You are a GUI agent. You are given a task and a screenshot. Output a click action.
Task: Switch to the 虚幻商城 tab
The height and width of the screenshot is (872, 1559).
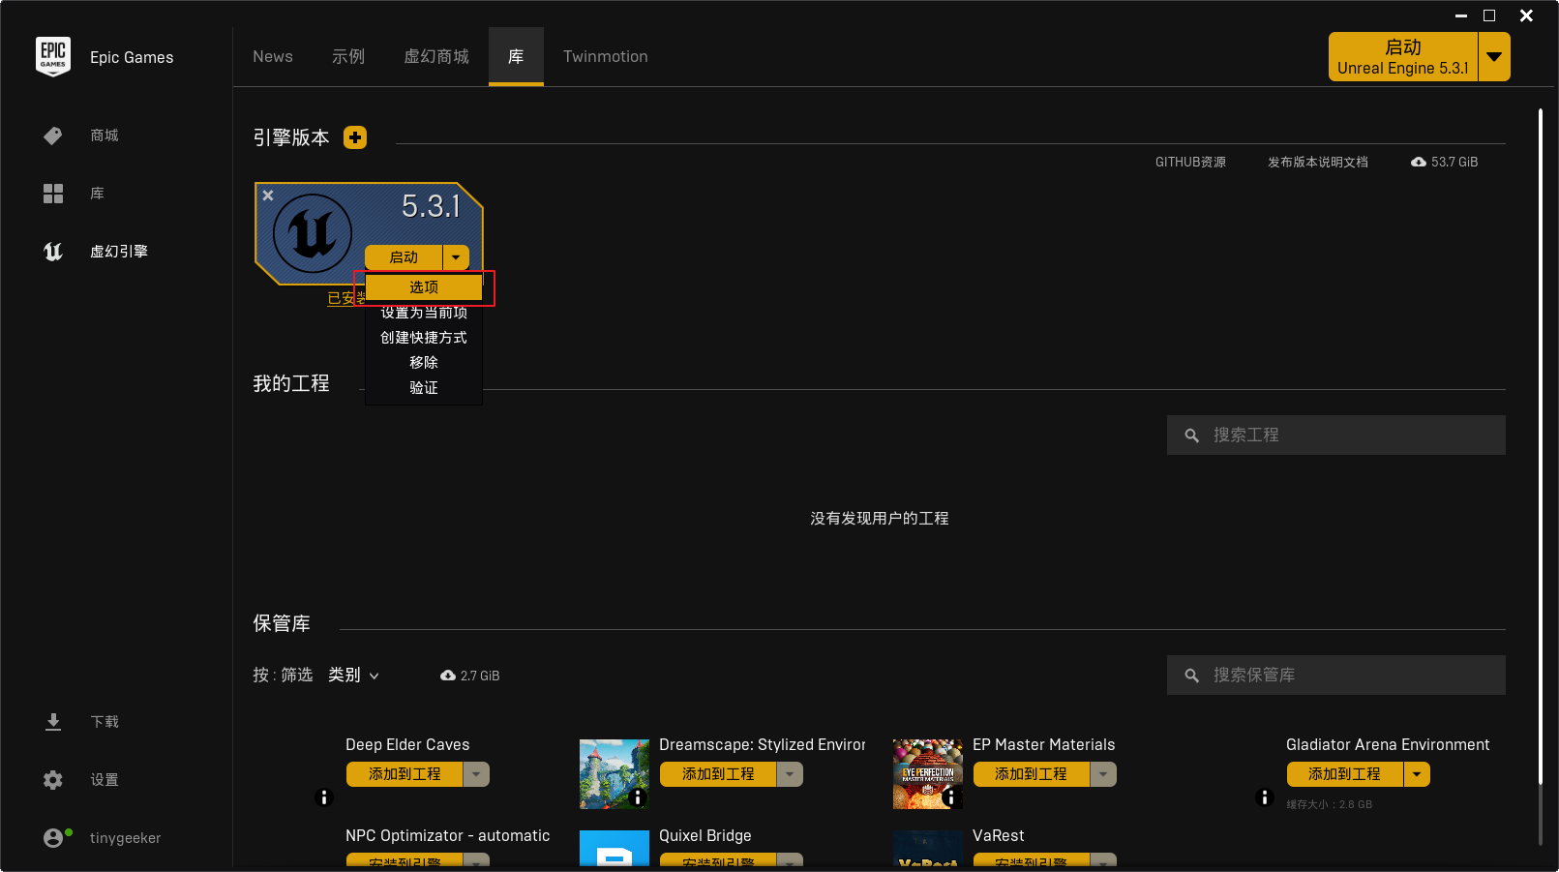(x=436, y=57)
